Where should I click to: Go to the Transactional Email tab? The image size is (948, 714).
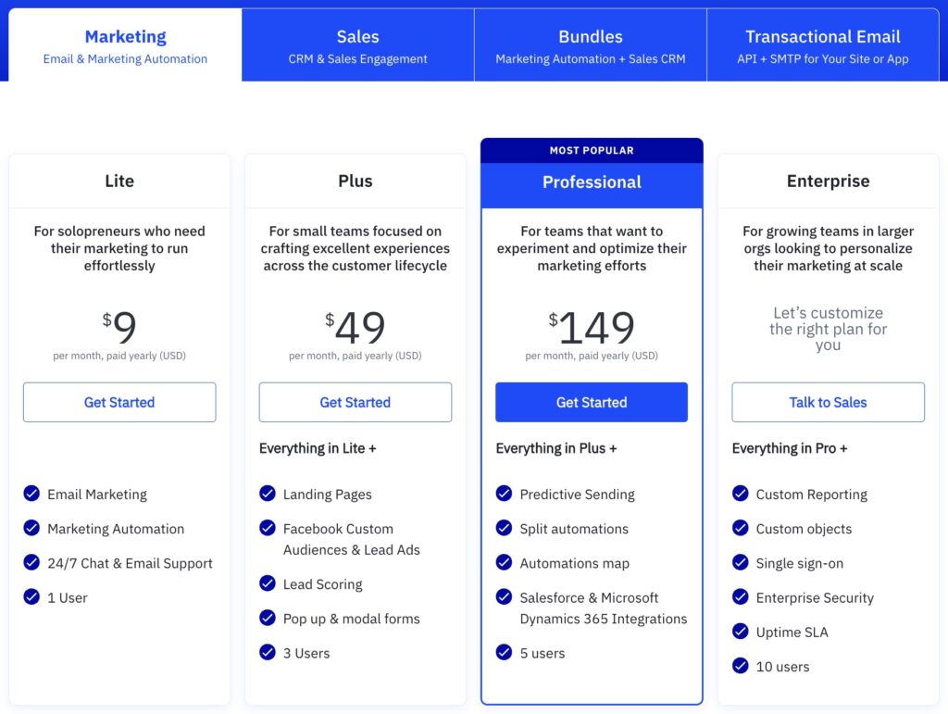click(x=823, y=45)
